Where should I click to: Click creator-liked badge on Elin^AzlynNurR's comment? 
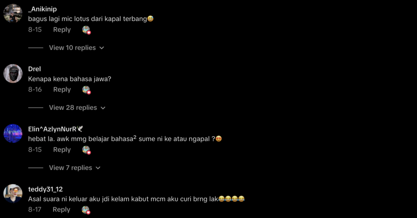tap(86, 150)
